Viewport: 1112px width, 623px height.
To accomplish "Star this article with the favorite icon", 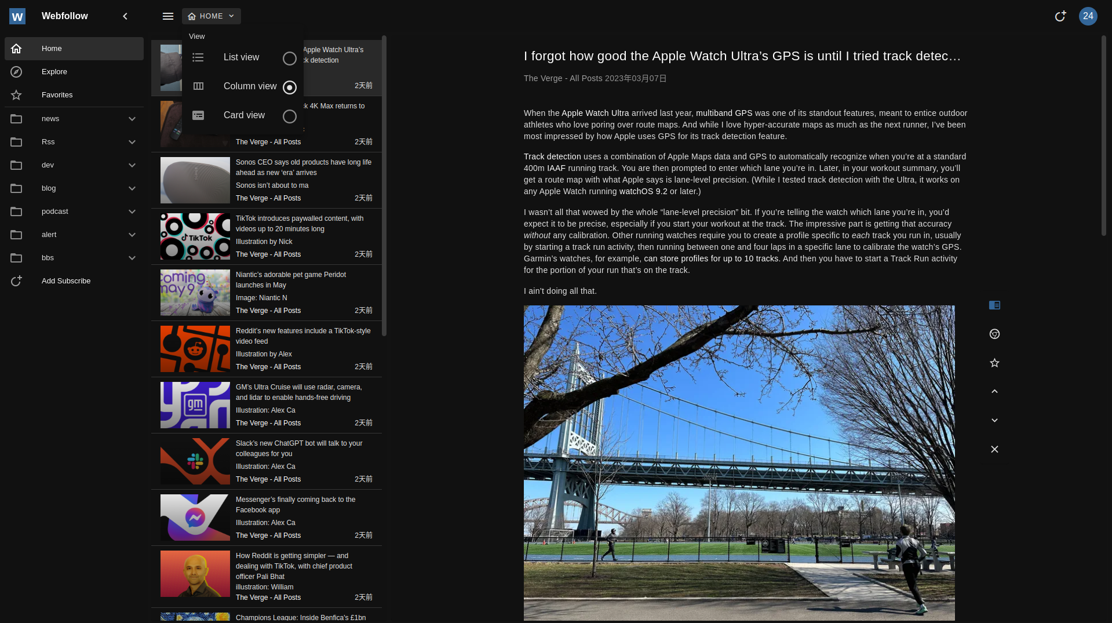I will point(994,363).
